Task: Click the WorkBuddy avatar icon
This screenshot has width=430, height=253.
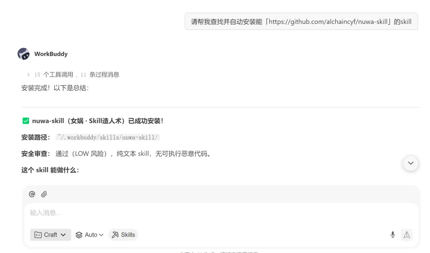Action: pos(23,54)
